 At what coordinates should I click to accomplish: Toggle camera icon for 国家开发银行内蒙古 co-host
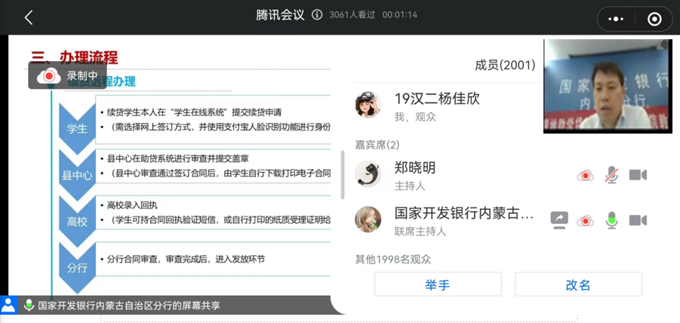point(638,220)
